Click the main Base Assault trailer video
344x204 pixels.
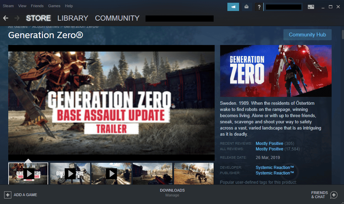click(111, 103)
